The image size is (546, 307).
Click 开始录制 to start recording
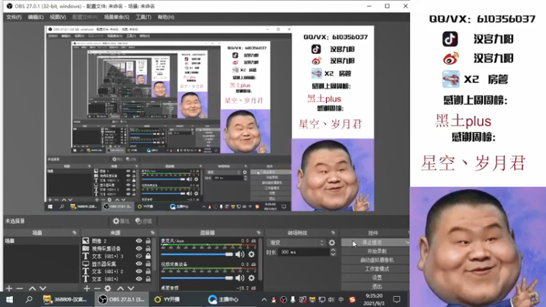(x=377, y=251)
